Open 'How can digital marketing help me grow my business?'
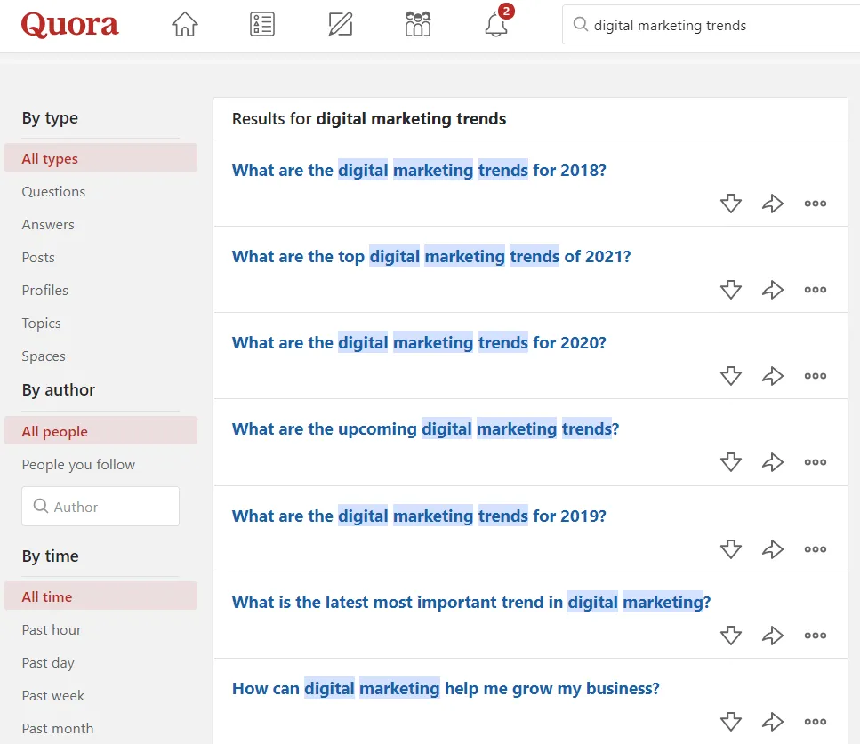The height and width of the screenshot is (744, 860). click(446, 689)
